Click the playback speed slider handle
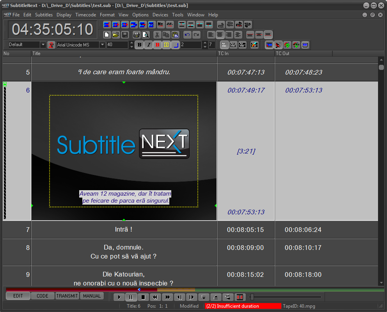Screen dimensions: 387x312 point(252,297)
